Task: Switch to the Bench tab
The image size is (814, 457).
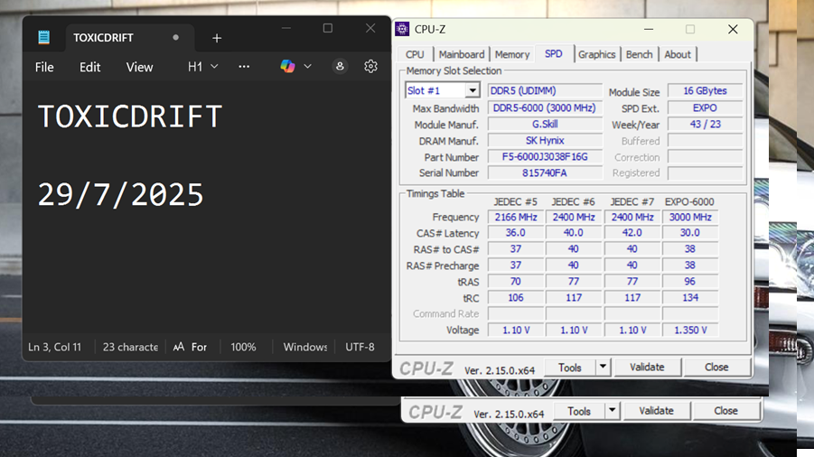Action: click(x=639, y=54)
